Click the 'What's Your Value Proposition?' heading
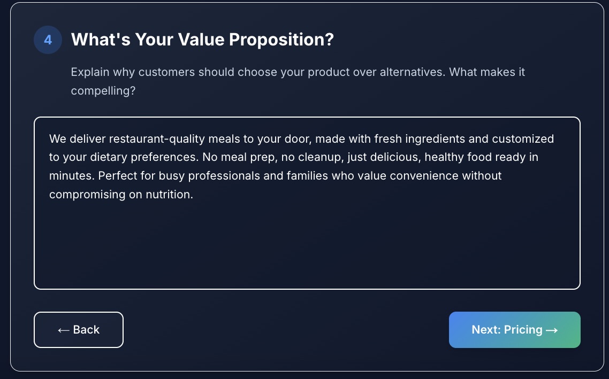609x379 pixels. tap(202, 39)
